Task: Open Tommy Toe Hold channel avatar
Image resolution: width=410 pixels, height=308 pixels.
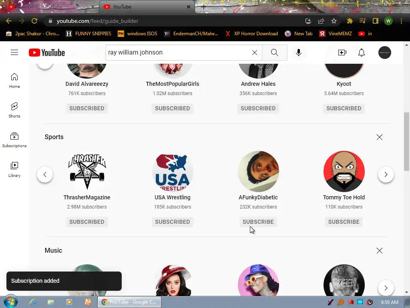Action: click(344, 171)
